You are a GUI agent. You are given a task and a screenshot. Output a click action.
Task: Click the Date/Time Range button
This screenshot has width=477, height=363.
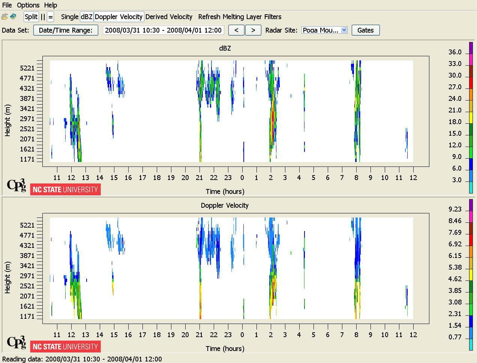[x=66, y=30]
